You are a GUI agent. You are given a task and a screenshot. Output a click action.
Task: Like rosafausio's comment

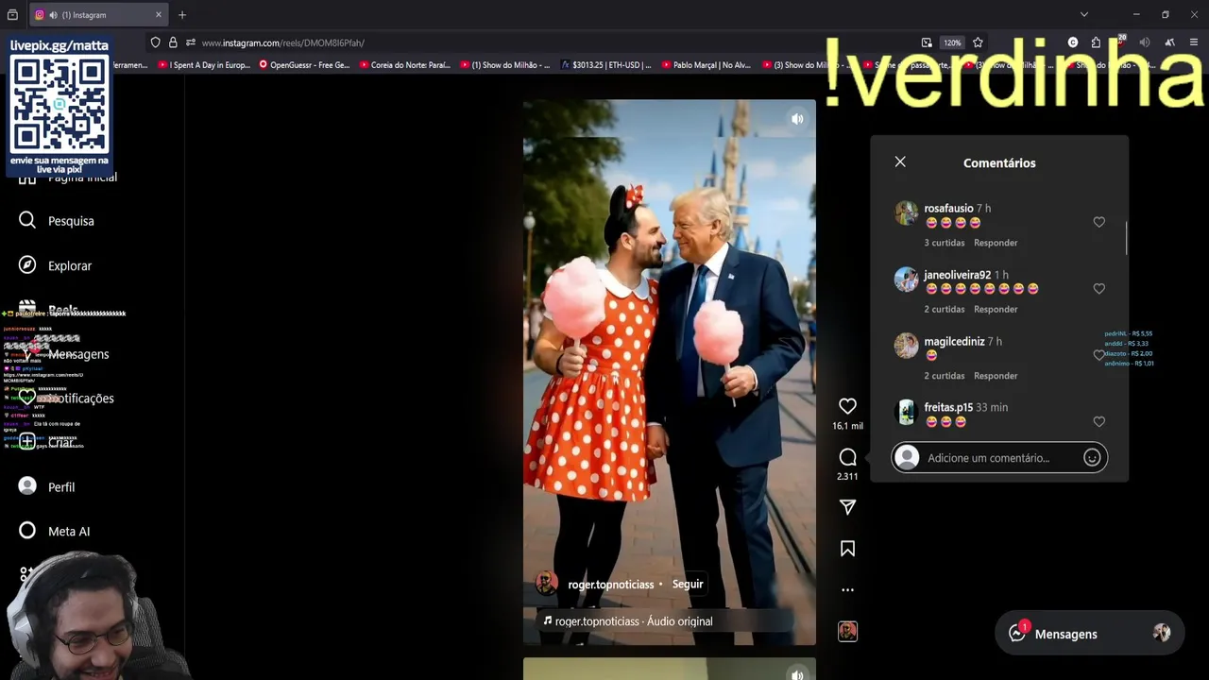(1098, 222)
